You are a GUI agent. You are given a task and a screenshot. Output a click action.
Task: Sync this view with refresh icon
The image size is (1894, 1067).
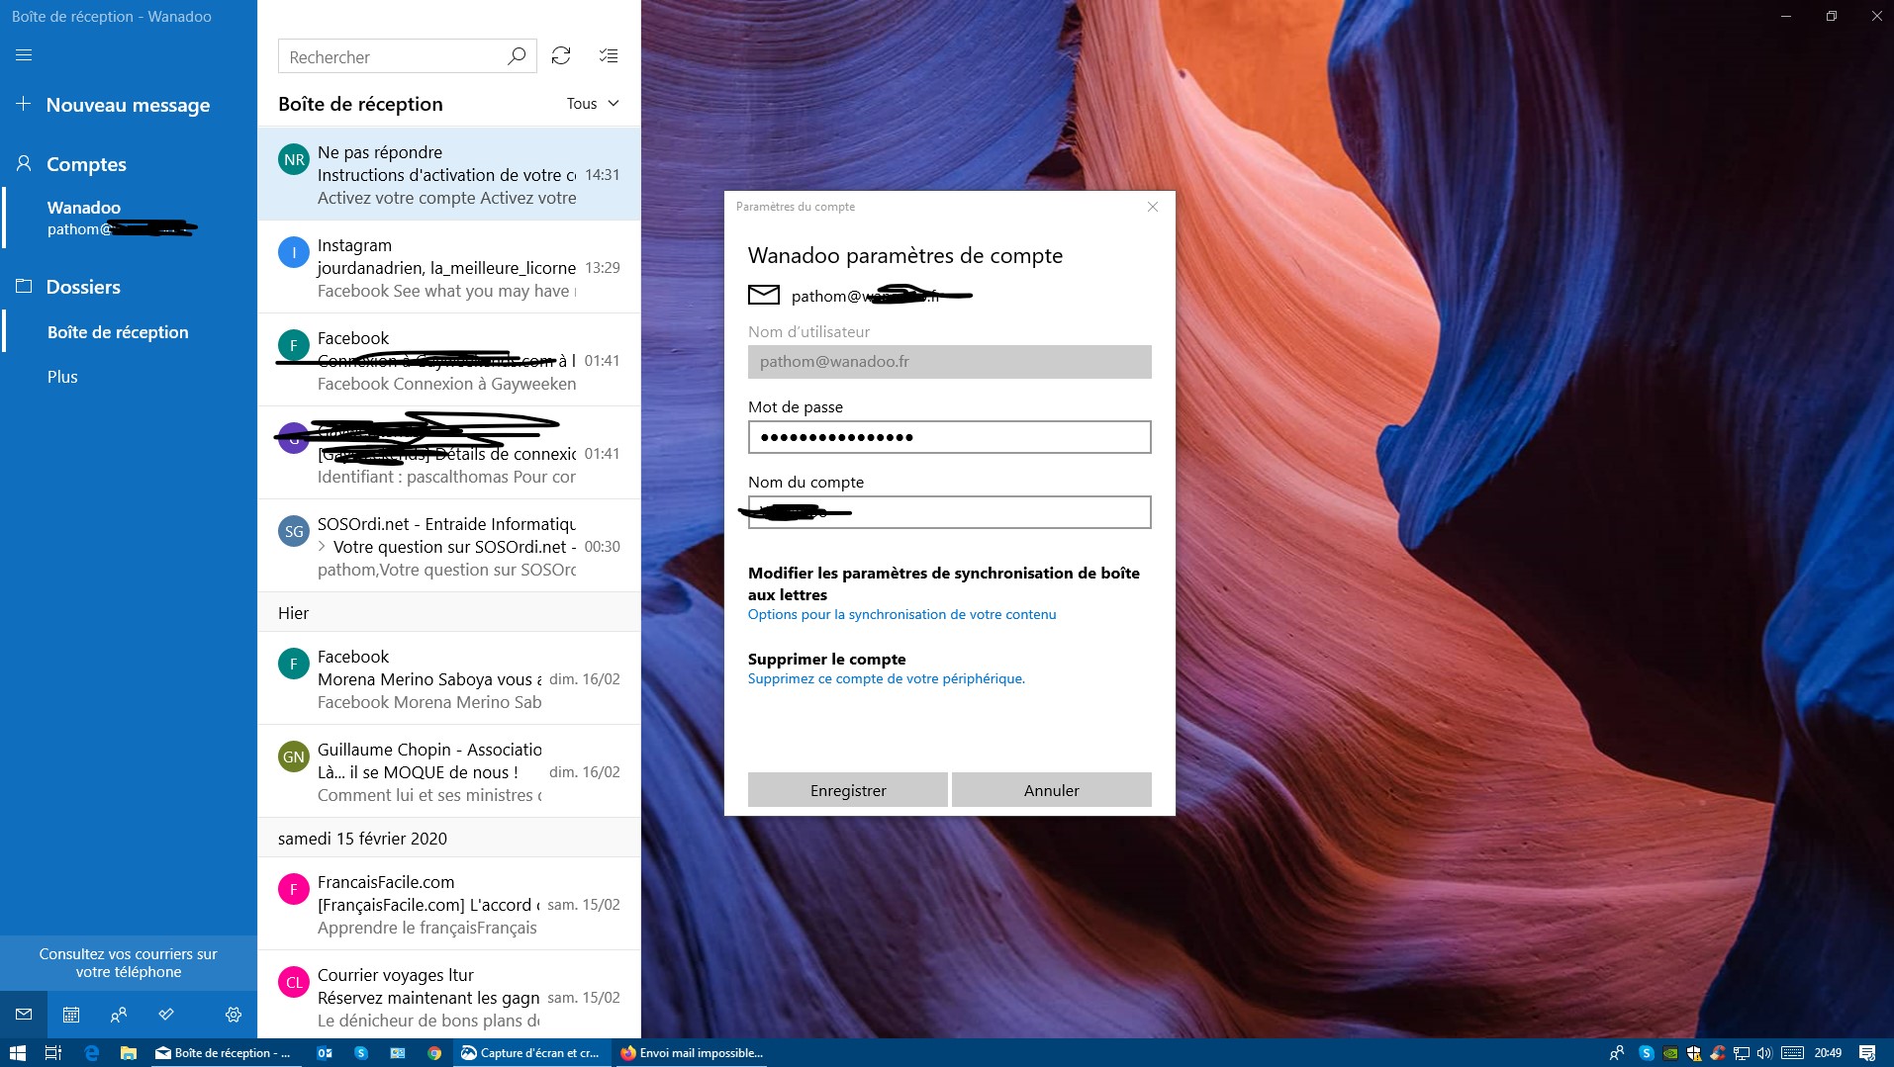[561, 56]
